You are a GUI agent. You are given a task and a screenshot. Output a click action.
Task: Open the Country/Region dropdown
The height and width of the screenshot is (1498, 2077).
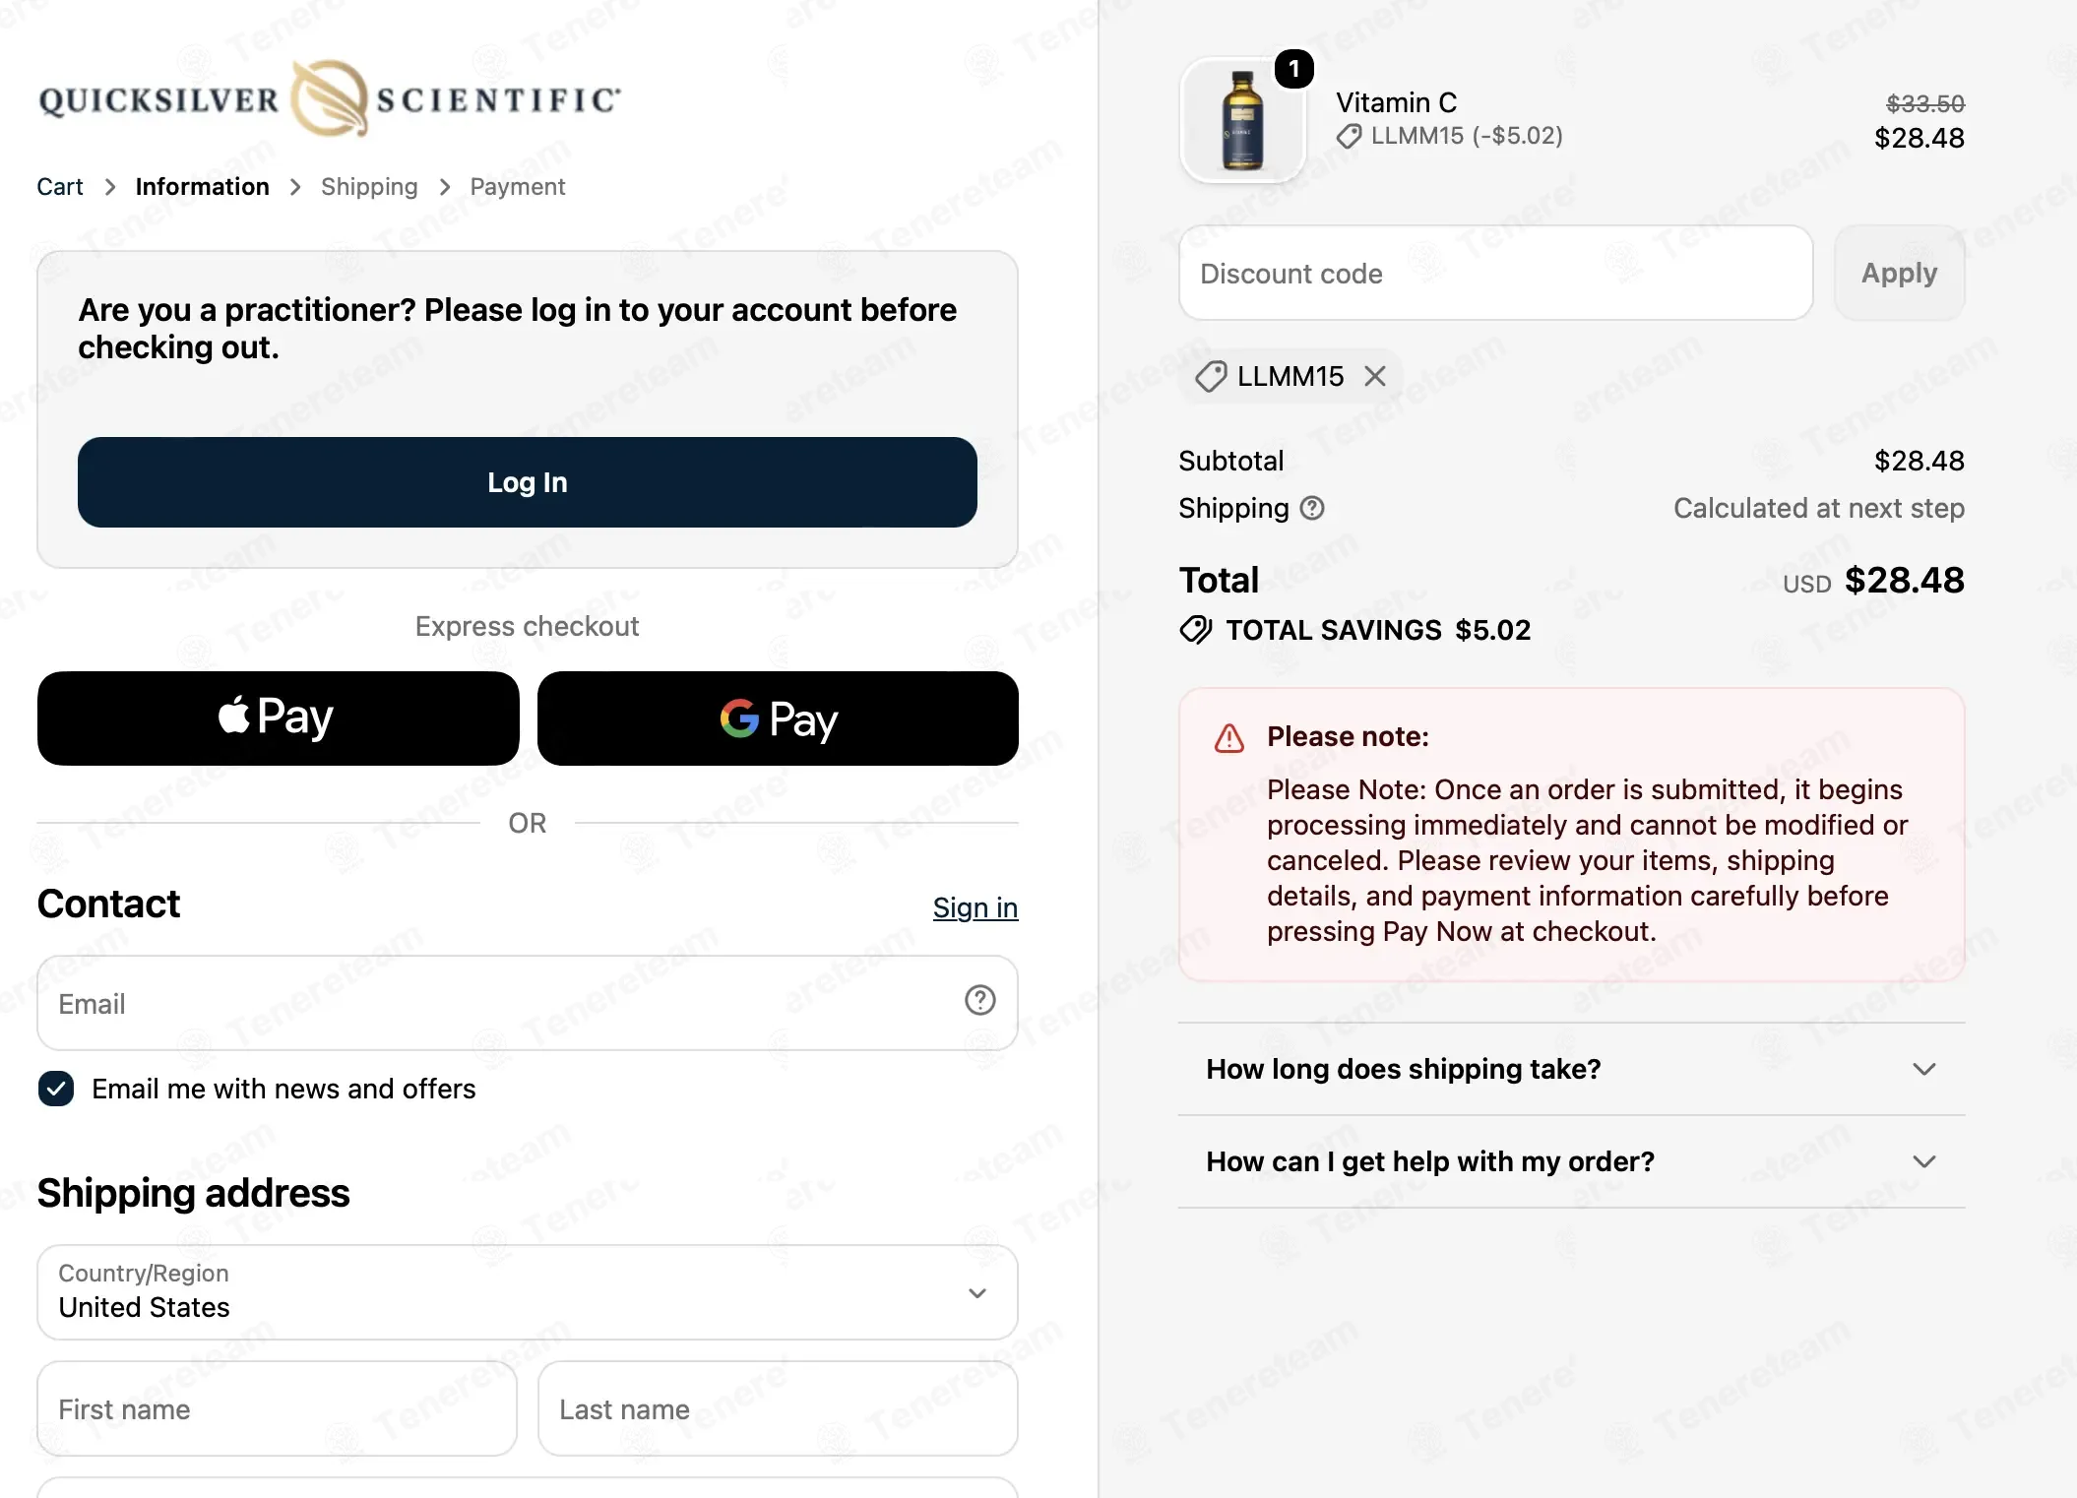click(528, 1291)
